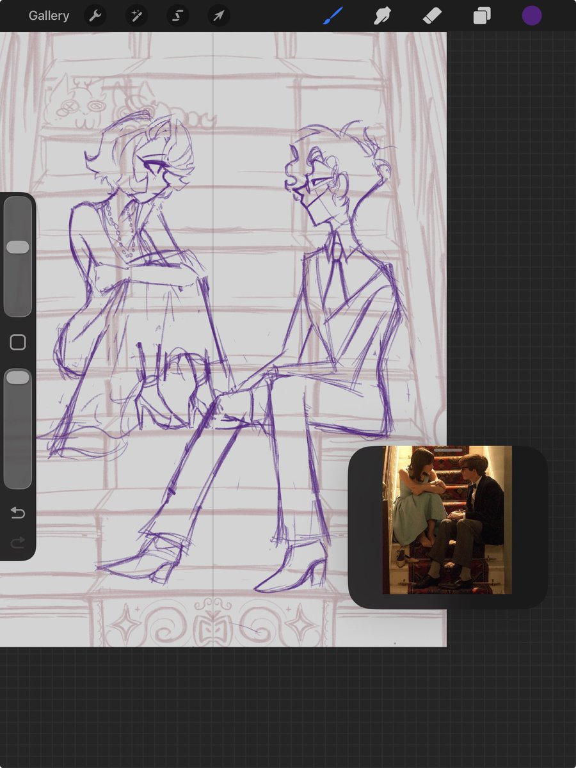Activate the Transform arrow tool
This screenshot has width=576, height=768.
coord(218,16)
